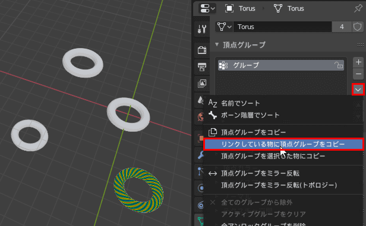Open vertex group specials chevron menu

point(358,90)
